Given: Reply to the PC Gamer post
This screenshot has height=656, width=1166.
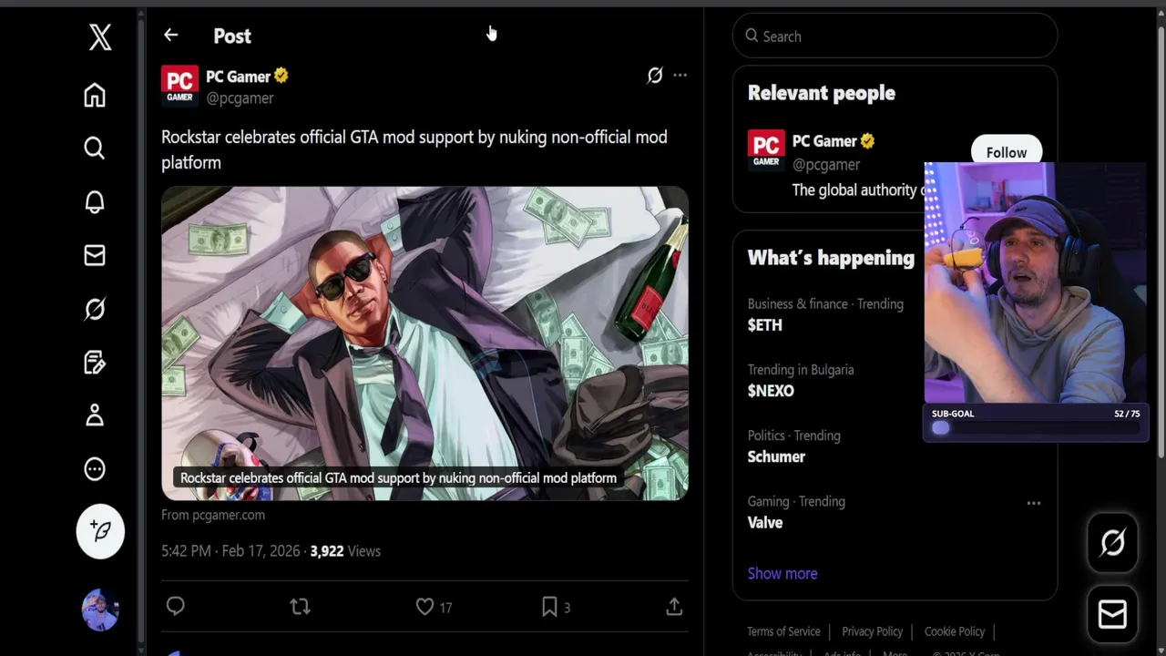Looking at the screenshot, I should (x=176, y=607).
